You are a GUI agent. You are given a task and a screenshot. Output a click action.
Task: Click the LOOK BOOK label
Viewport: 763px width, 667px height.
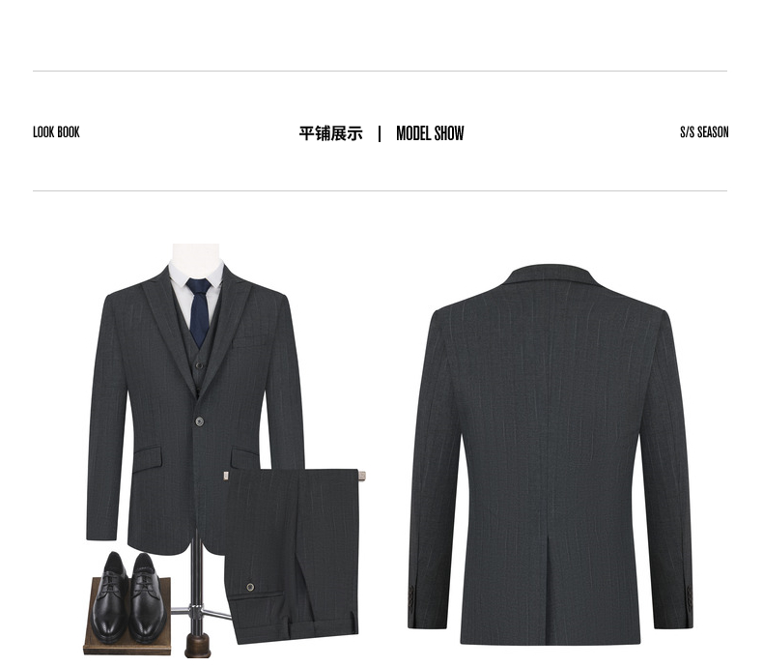(x=56, y=132)
